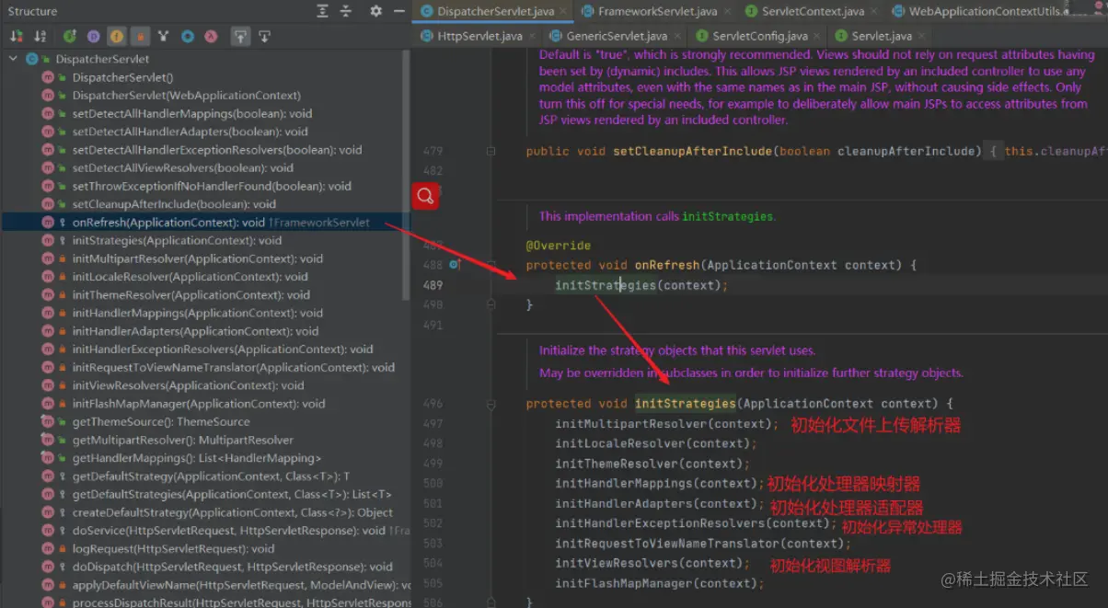Toggle fold marker on line 490
The height and width of the screenshot is (608, 1108).
click(491, 304)
